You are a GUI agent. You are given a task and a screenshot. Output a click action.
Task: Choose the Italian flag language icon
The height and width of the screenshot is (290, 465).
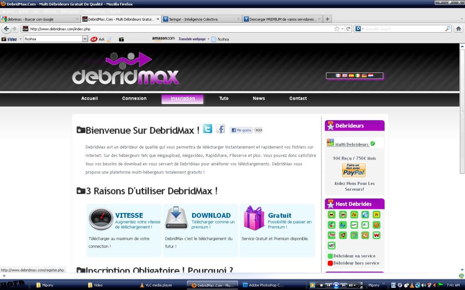[358, 76]
